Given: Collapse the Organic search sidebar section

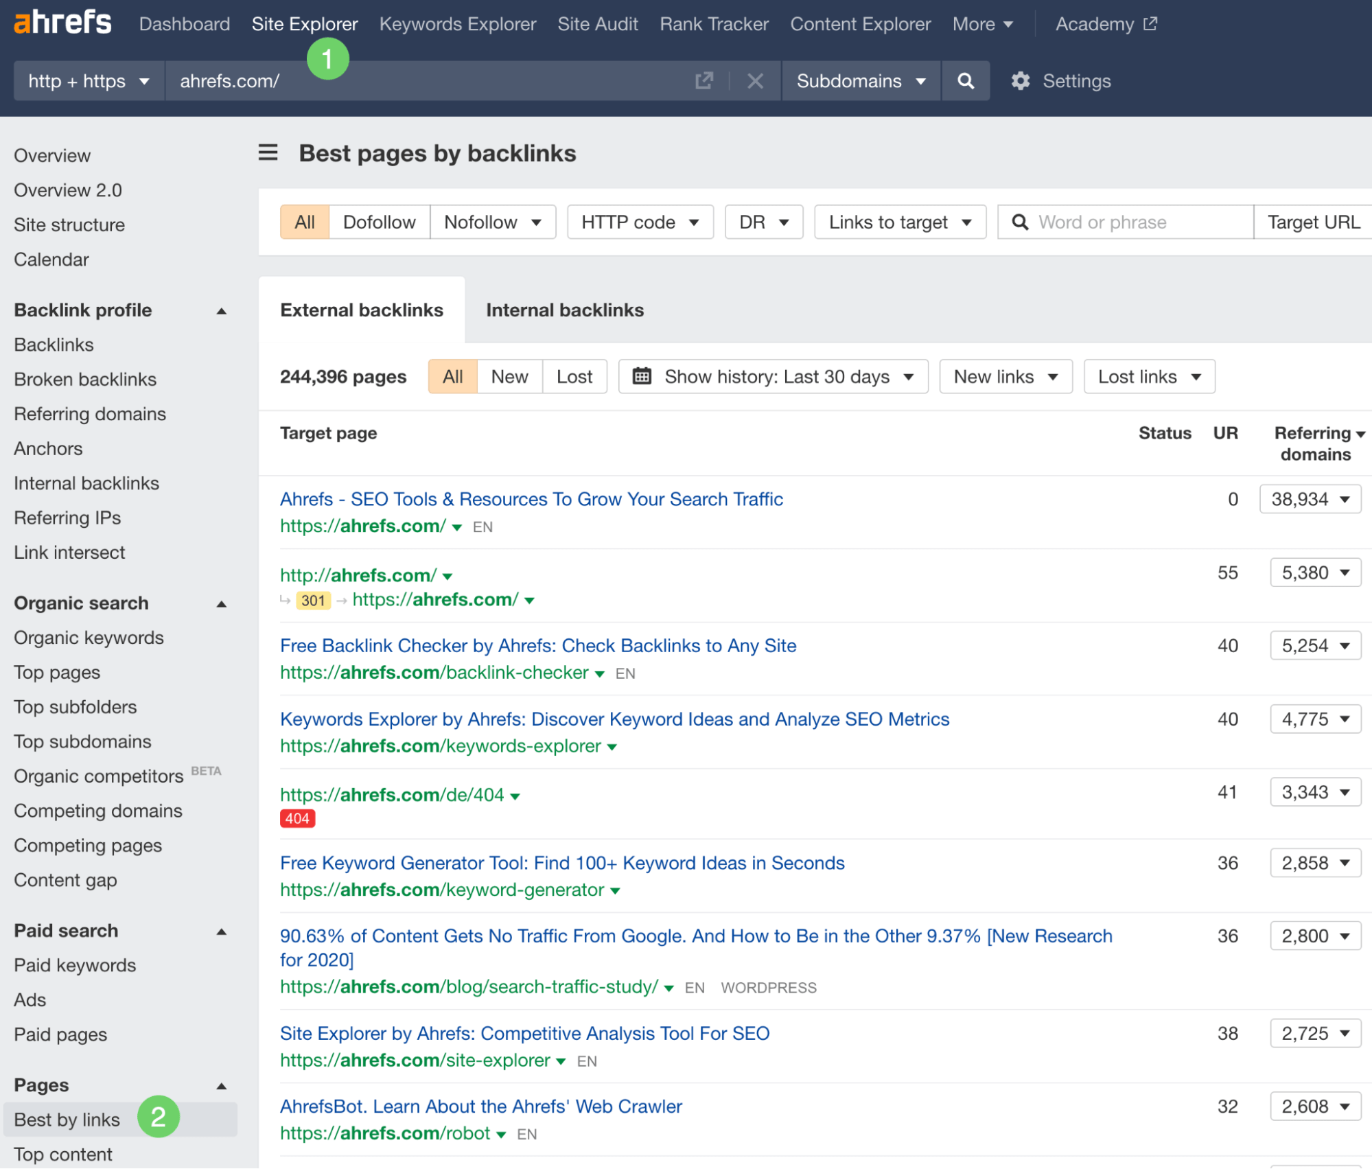Looking at the screenshot, I should click(x=221, y=603).
